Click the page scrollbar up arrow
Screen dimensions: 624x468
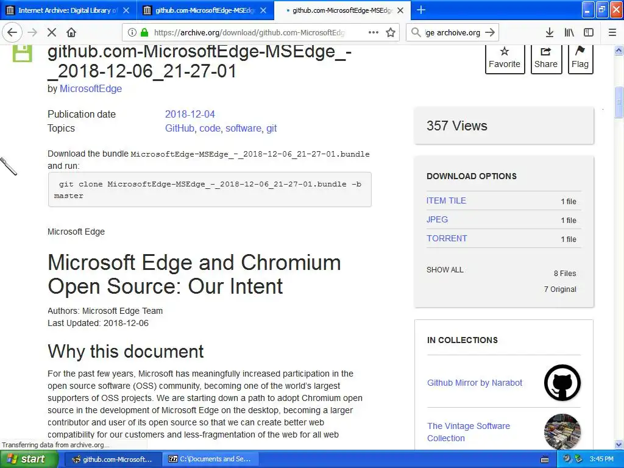pos(619,50)
